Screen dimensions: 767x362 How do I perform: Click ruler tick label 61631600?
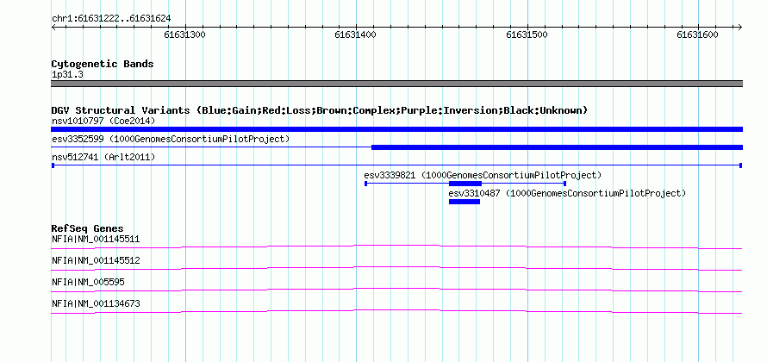tap(697, 34)
